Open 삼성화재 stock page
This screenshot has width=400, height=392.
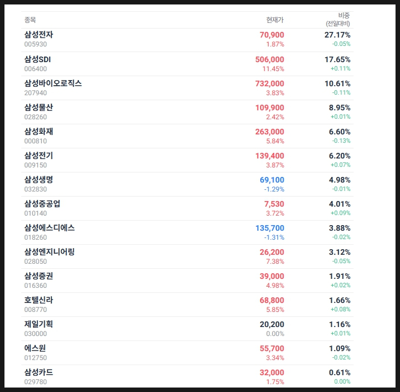39,131
